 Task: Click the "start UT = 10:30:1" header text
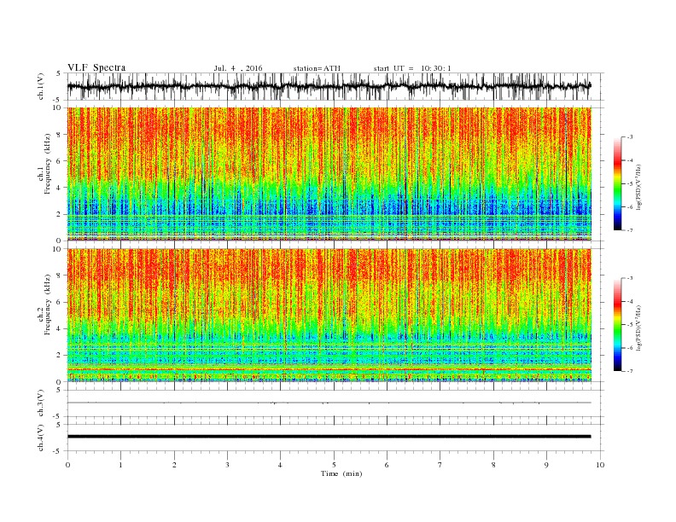click(x=412, y=68)
